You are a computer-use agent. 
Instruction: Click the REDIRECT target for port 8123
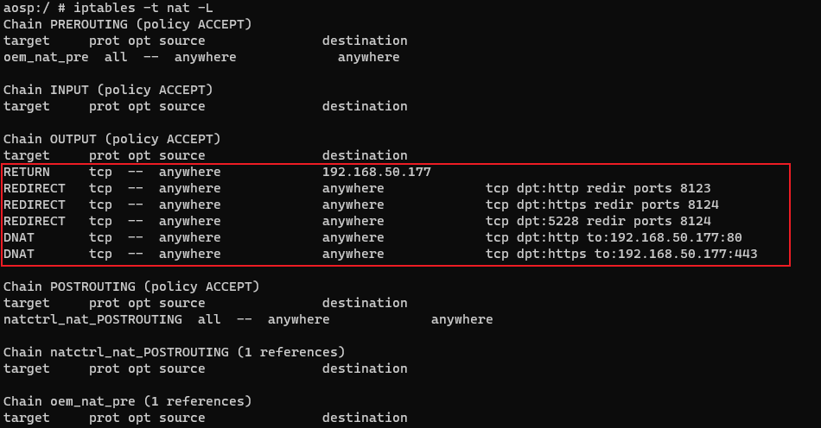(35, 188)
